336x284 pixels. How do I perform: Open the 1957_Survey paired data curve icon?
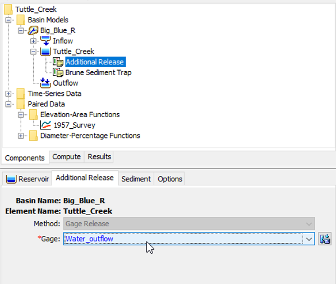(45, 125)
